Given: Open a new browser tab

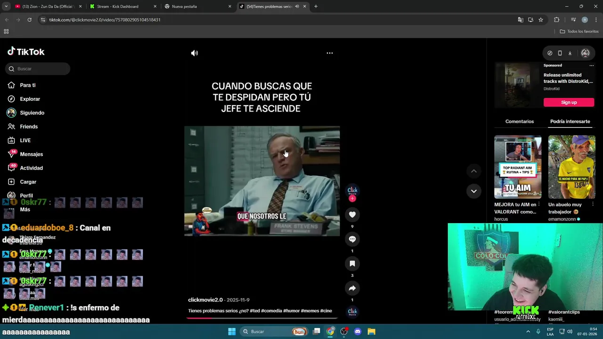Looking at the screenshot, I should tap(316, 7).
